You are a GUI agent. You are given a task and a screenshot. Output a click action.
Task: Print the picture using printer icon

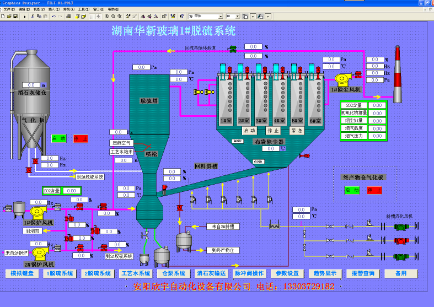click(68, 17)
